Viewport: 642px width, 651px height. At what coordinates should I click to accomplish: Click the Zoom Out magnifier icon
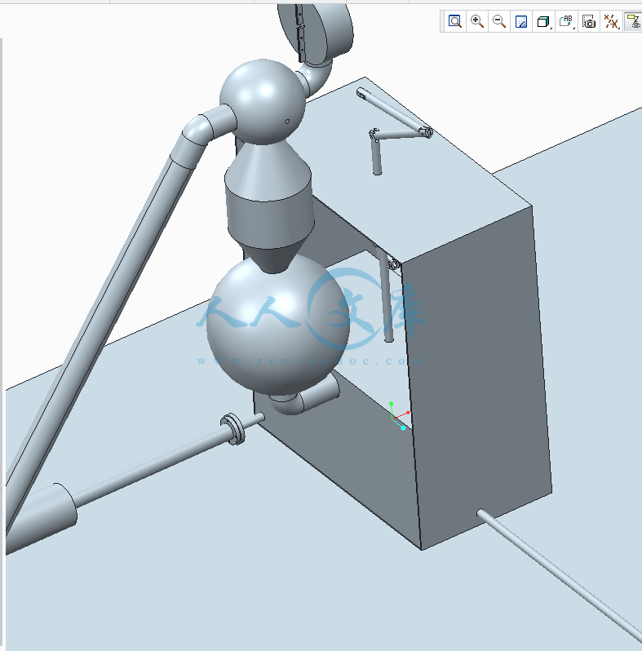click(499, 22)
